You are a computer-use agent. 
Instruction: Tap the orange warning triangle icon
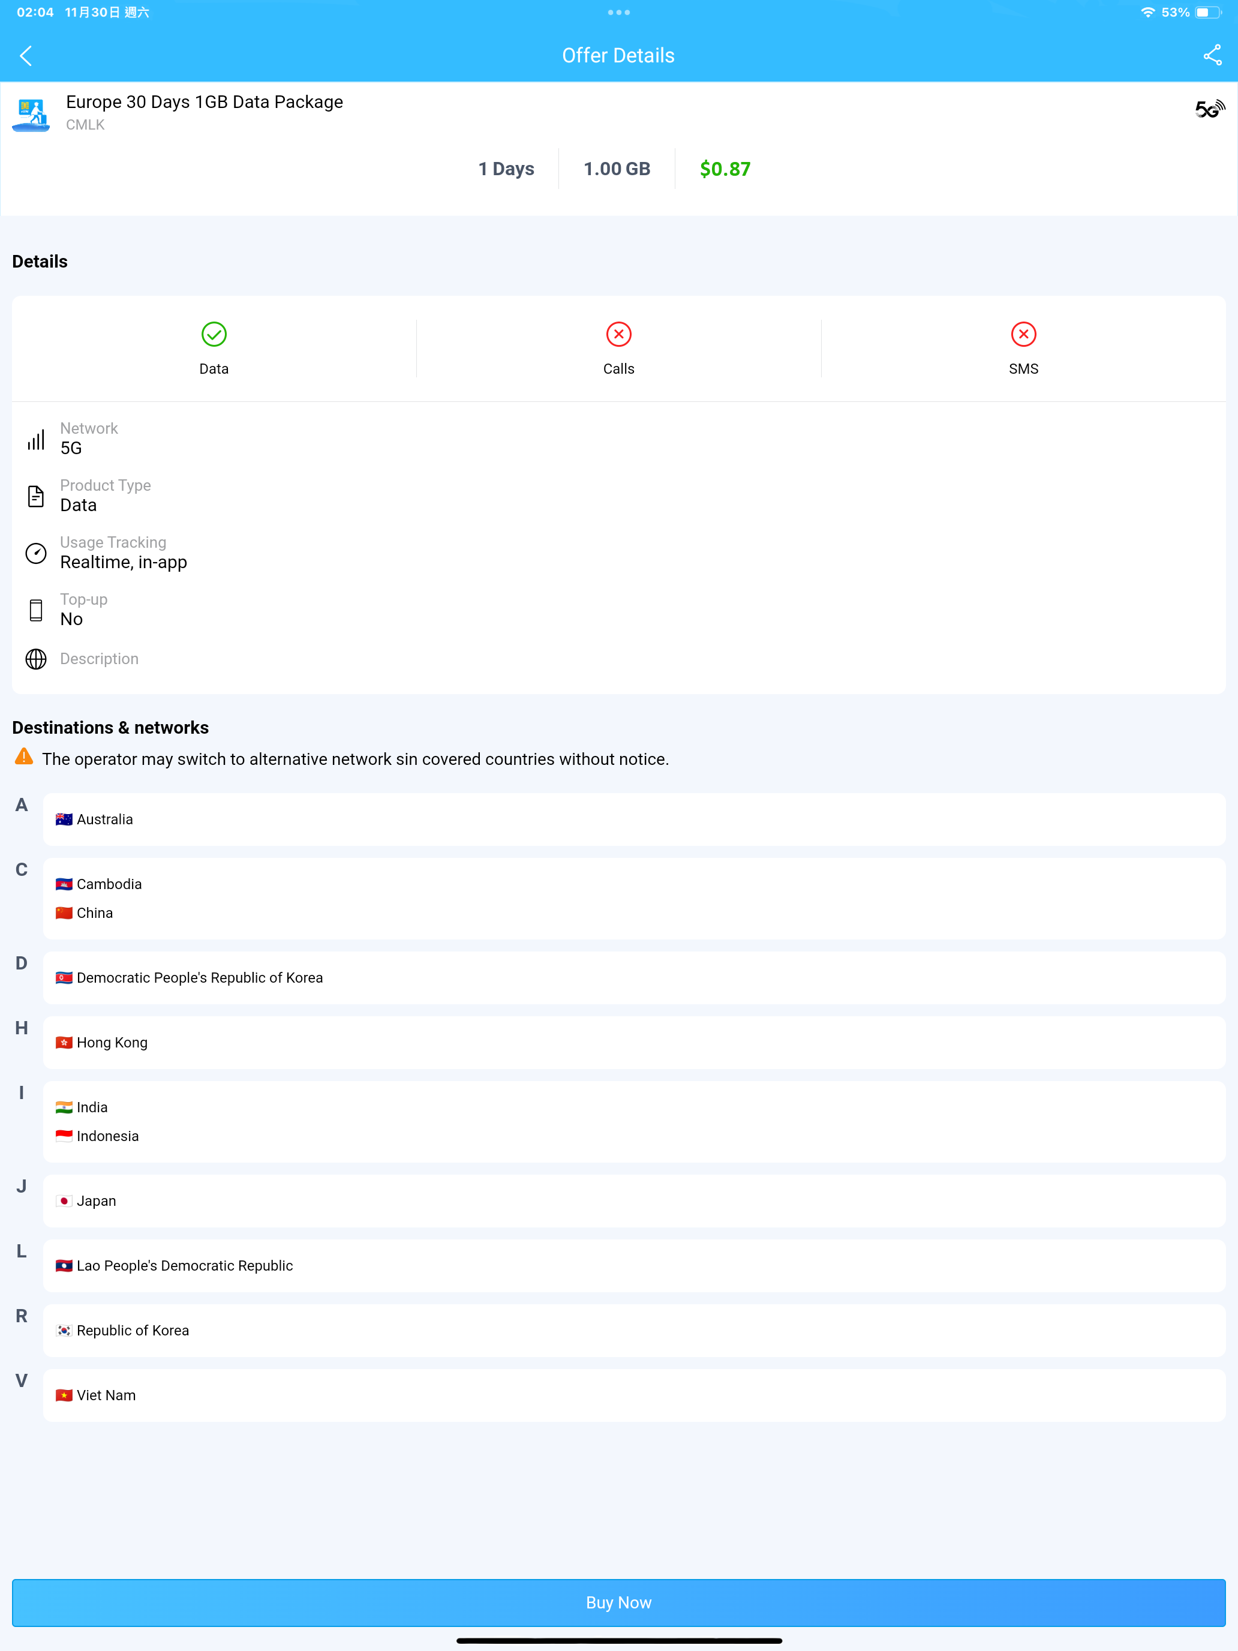pyautogui.click(x=24, y=757)
